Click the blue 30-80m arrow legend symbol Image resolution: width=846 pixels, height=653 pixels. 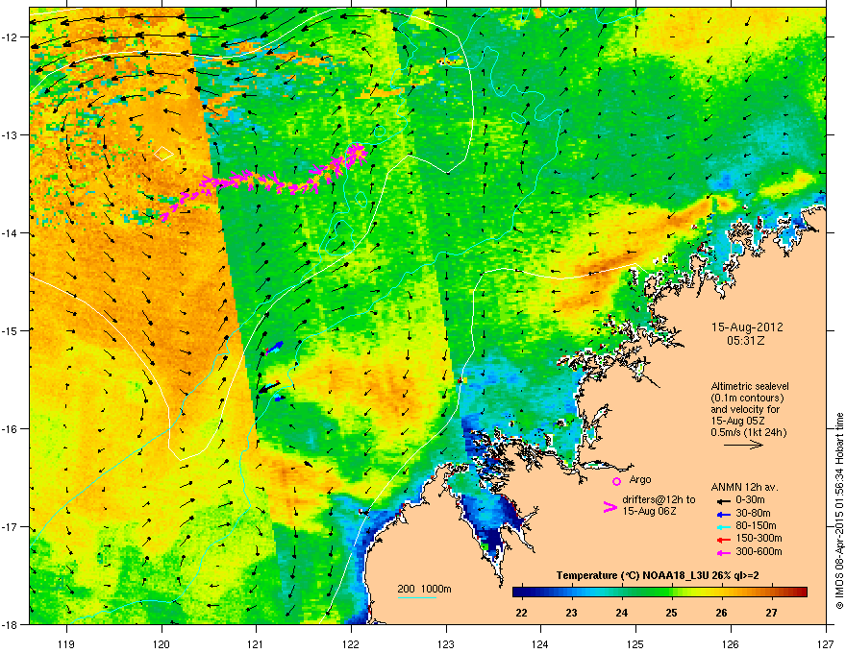pos(723,514)
